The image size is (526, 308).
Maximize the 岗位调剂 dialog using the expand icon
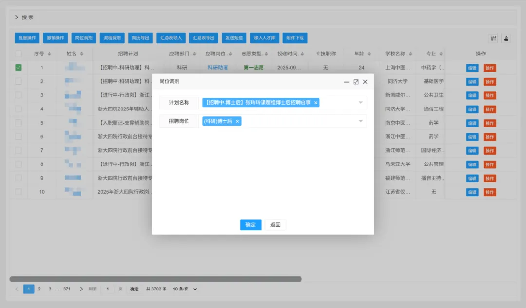[356, 82]
